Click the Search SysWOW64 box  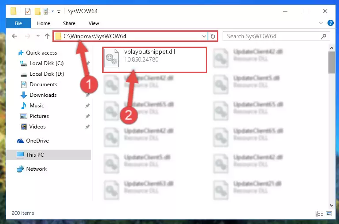(x=276, y=36)
